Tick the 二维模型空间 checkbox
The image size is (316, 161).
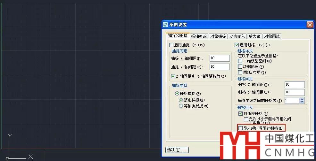[240, 61]
